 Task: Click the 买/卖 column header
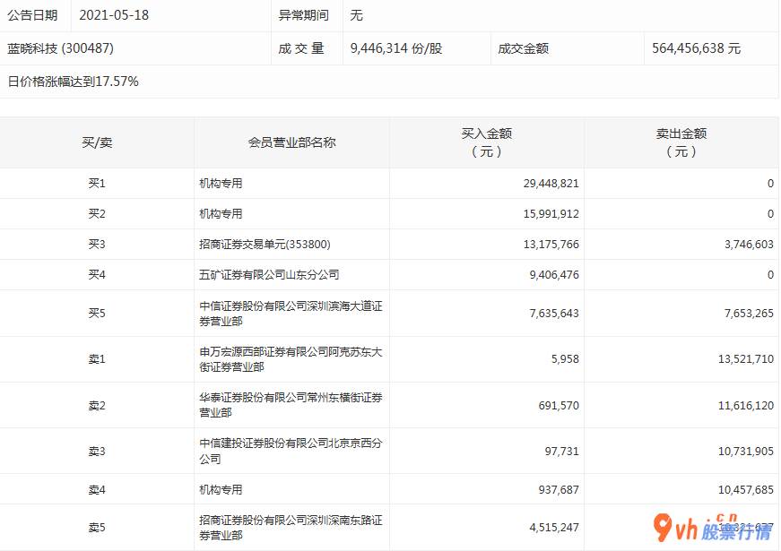pyautogui.click(x=97, y=142)
